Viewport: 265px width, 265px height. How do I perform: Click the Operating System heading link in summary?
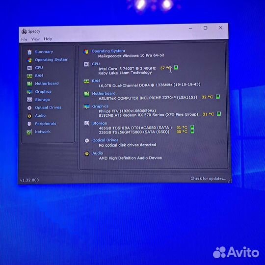108,51
